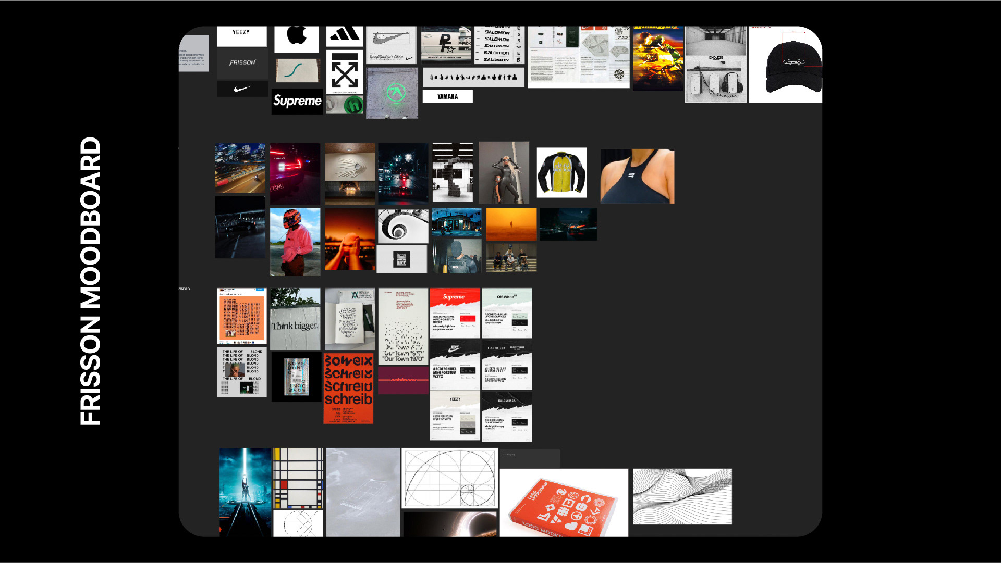Open the brand guideline document page

[579, 57]
